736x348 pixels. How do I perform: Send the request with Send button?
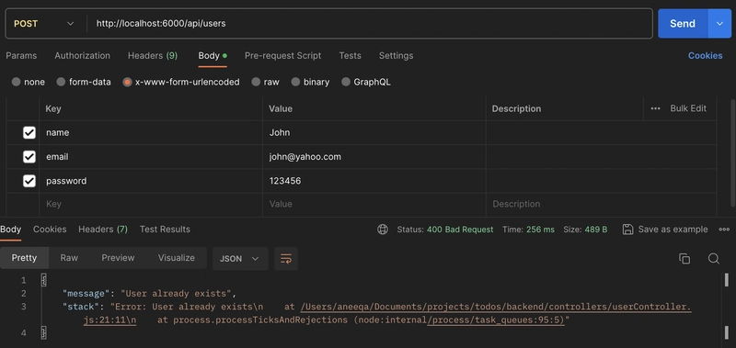(x=683, y=24)
